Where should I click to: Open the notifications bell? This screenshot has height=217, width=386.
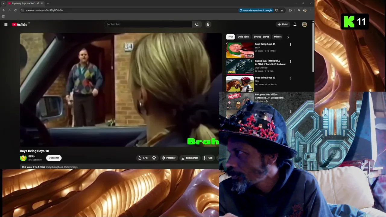(295, 24)
